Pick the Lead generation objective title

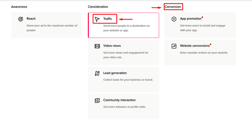coord(115,73)
